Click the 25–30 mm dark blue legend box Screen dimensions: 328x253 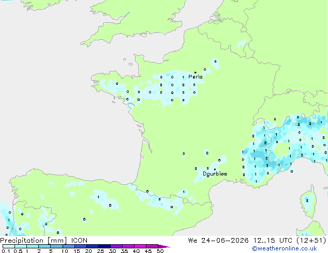(104, 246)
